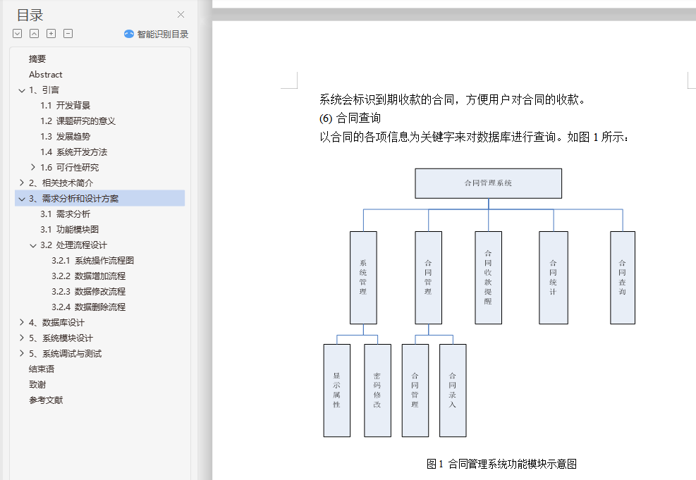
Task: Go to 致谢 in the outline
Action: 37,385
